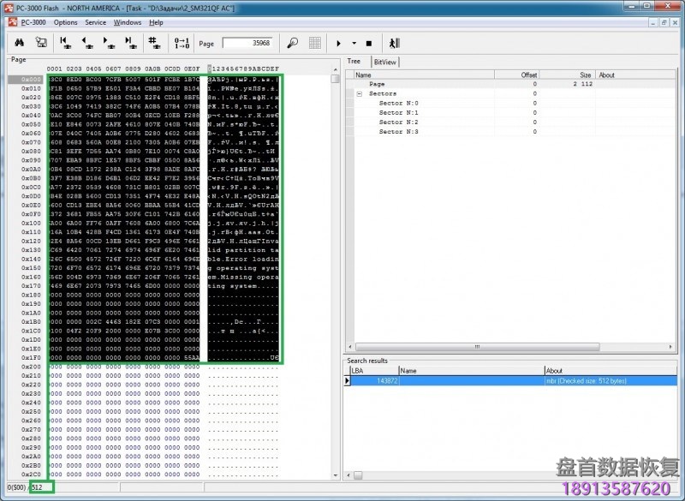Go to the previous page
The image size is (685, 501).
(86, 43)
